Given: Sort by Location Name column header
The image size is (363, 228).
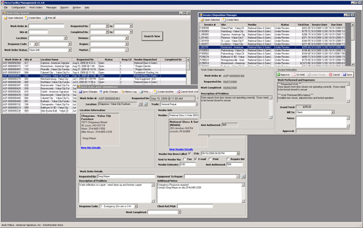Looking at the screenshot, I should [56, 59].
